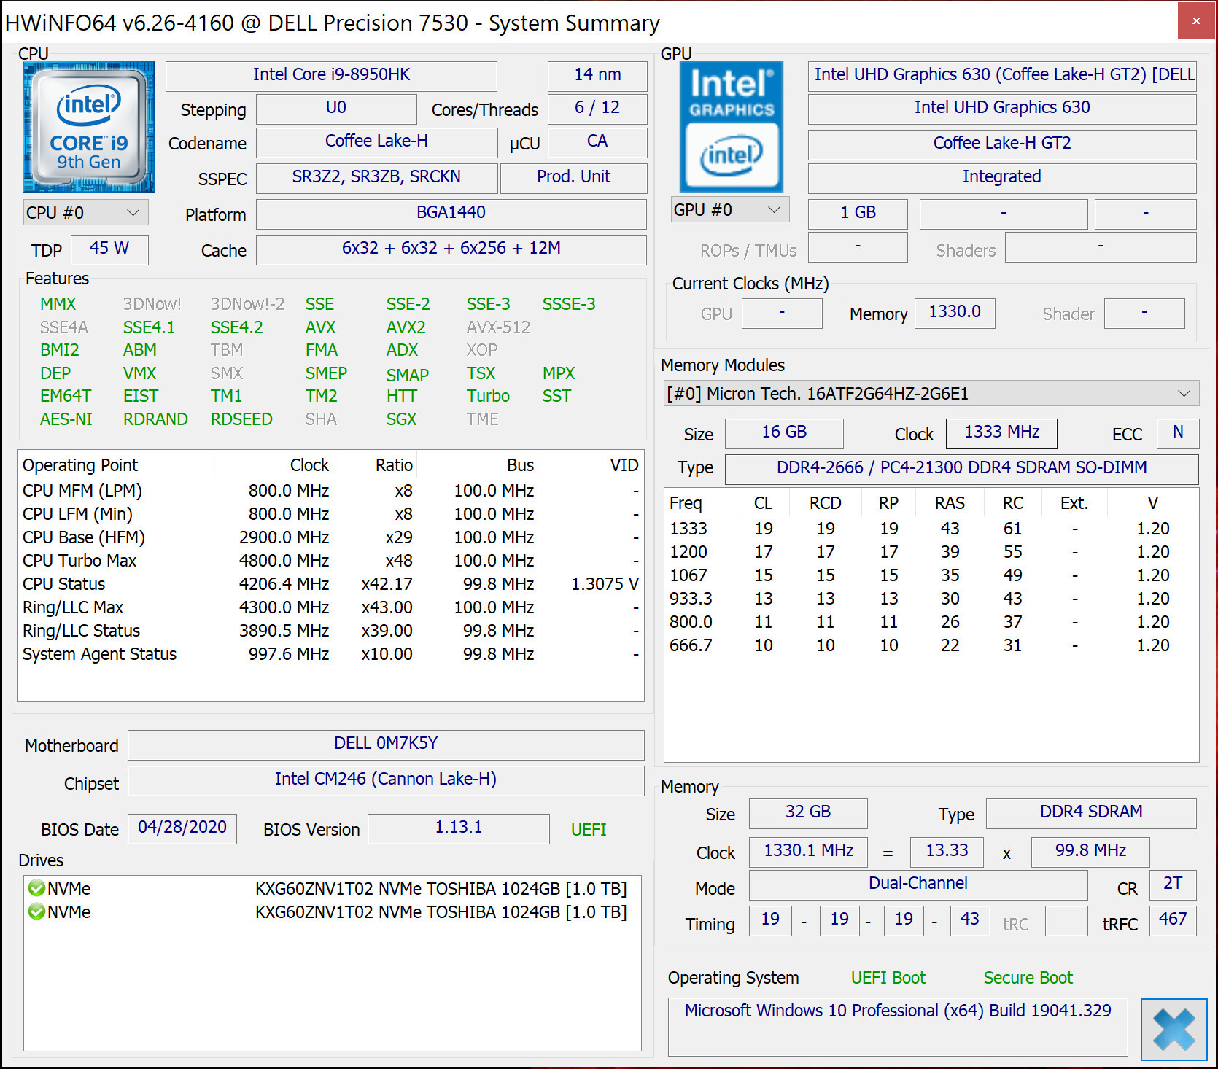Click the TDP value 45 W
The image size is (1218, 1069).
[109, 249]
